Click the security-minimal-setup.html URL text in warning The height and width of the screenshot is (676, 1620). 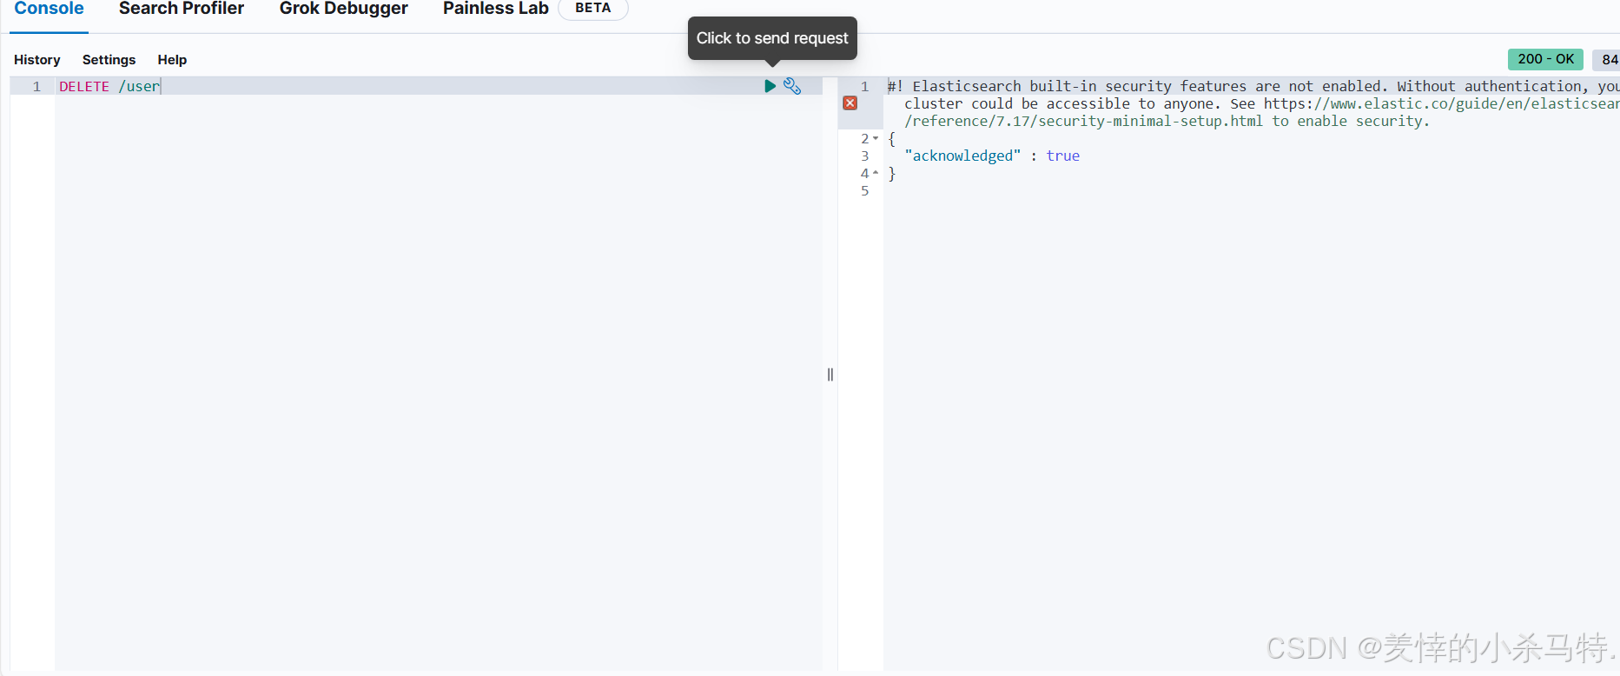(1083, 121)
